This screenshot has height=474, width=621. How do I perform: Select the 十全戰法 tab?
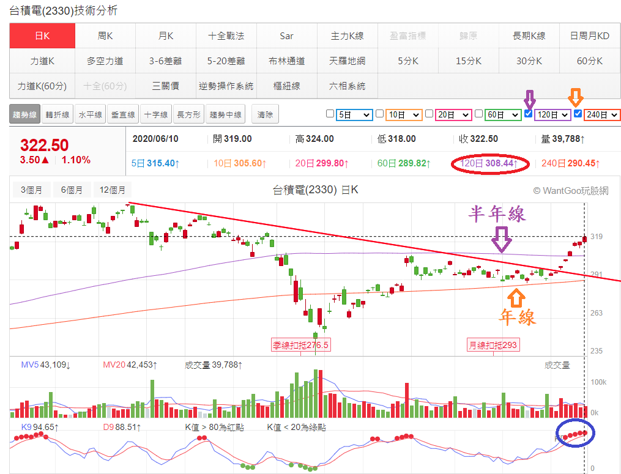226,35
